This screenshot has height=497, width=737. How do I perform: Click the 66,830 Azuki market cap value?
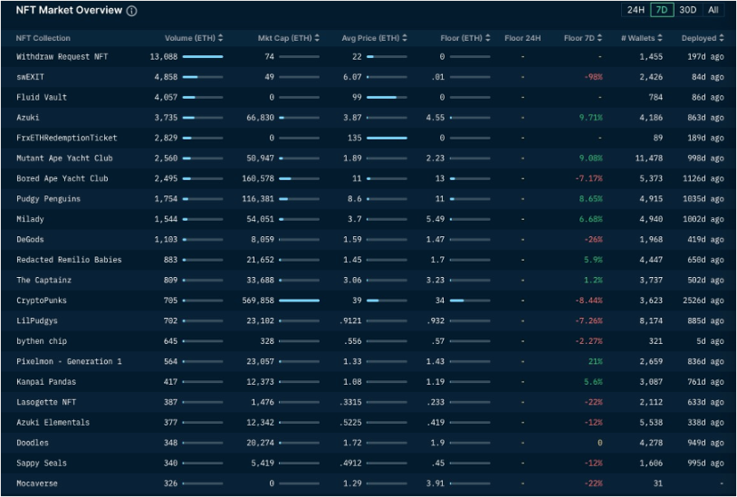tap(261, 118)
